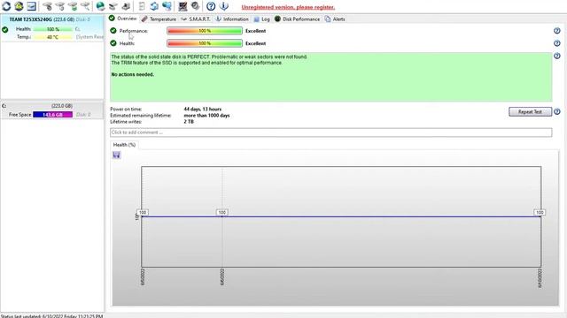Click the dark monitor toolbar icon
Screen dimensions: 567x318
point(183,6)
